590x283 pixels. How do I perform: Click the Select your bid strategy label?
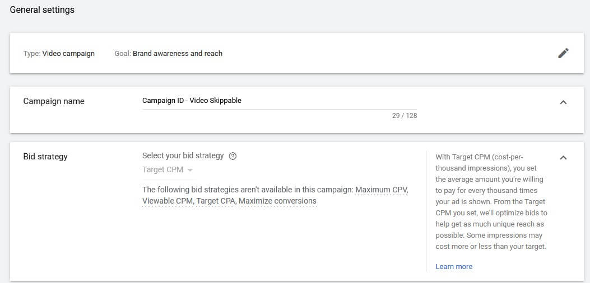pos(183,156)
